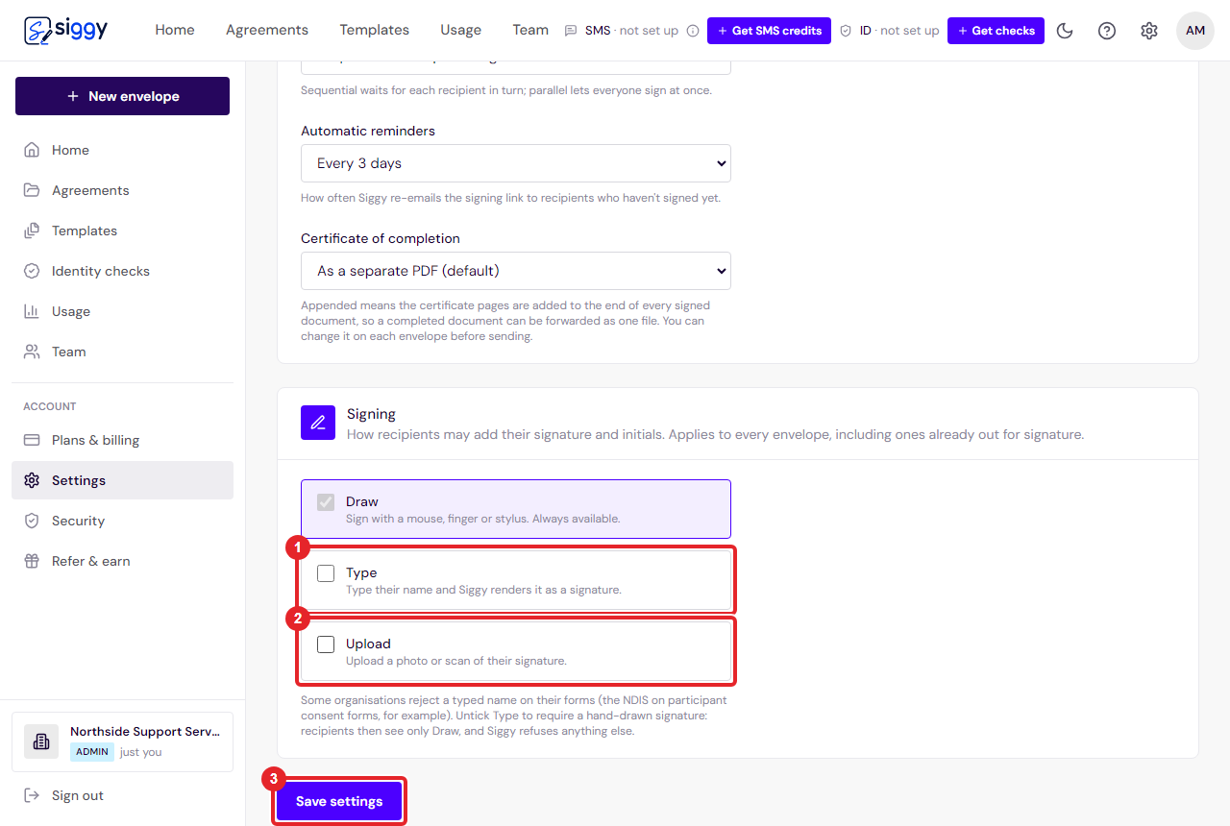Click the Settings gear icon in sidebar
1230x826 pixels.
point(32,480)
